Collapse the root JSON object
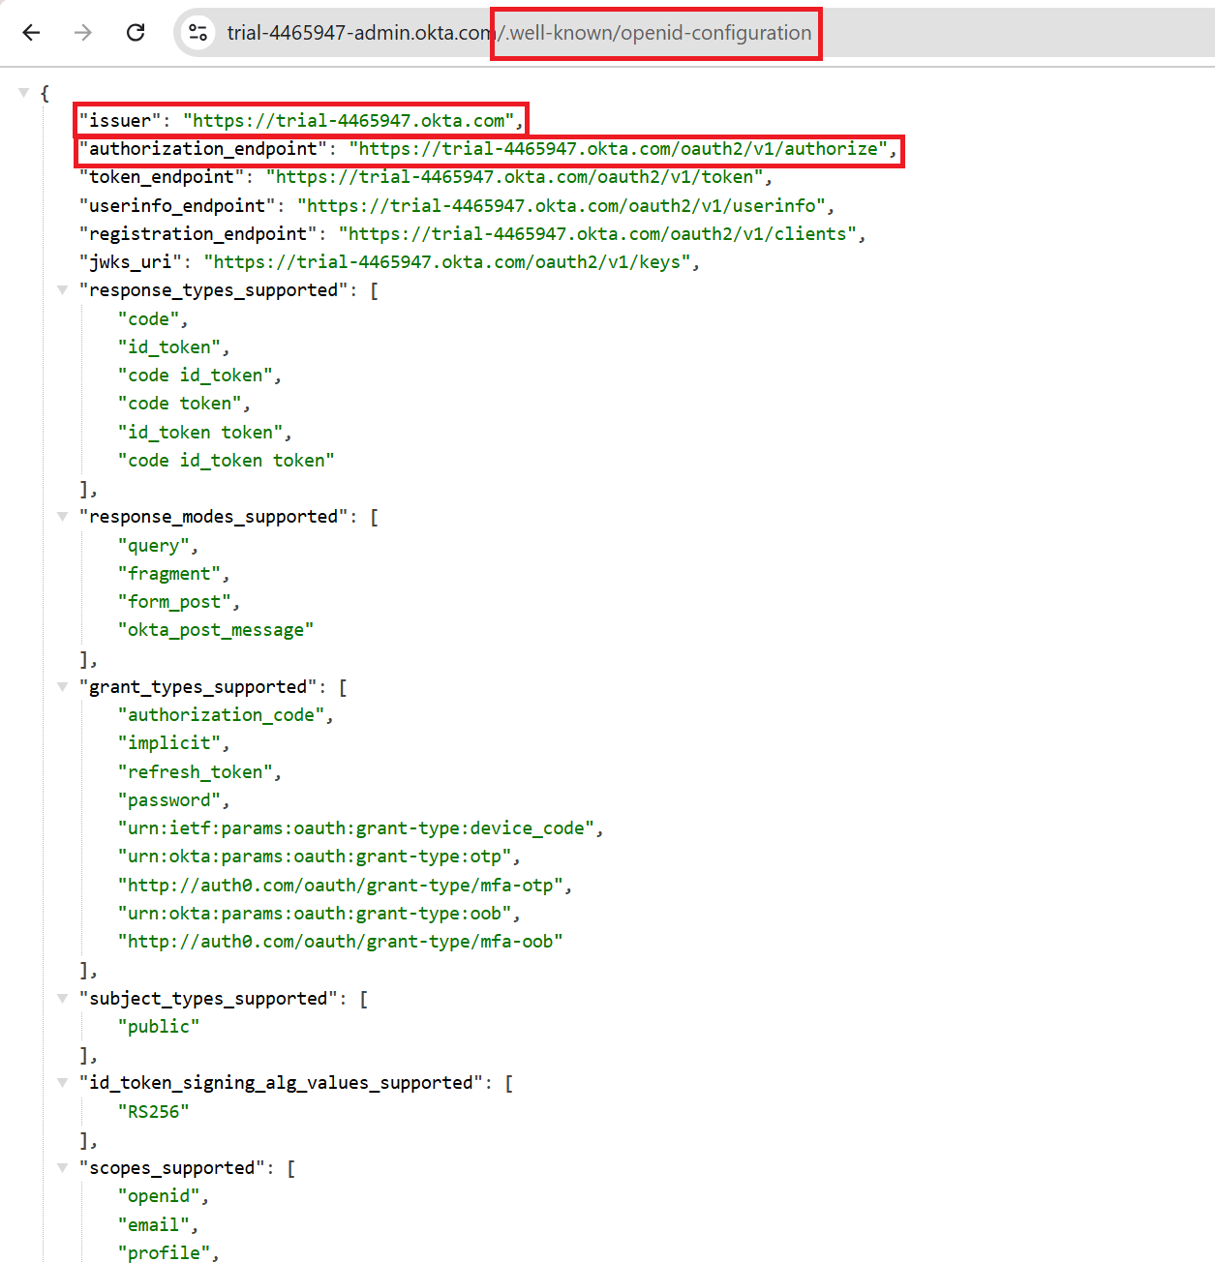The width and height of the screenshot is (1215, 1263). [x=23, y=93]
